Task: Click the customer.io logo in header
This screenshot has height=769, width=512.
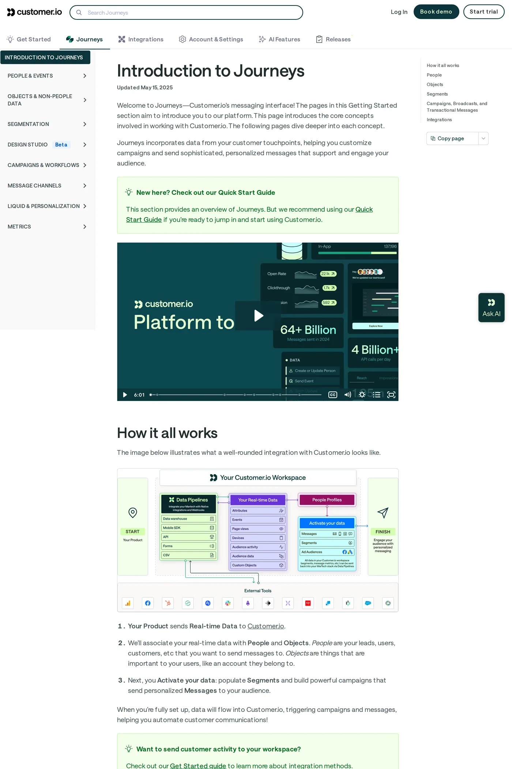Action: coord(34,12)
